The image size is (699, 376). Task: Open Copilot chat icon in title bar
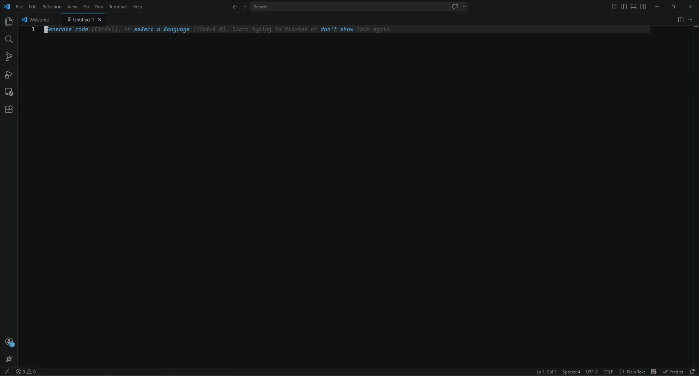pyautogui.click(x=455, y=7)
